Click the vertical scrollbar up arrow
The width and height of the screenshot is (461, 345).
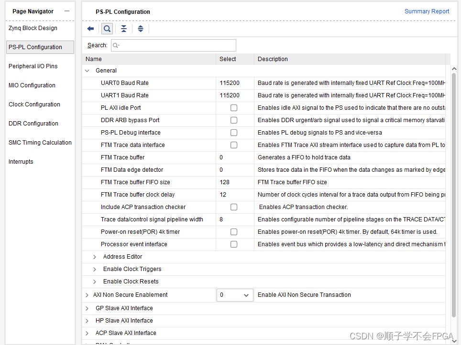454,69
